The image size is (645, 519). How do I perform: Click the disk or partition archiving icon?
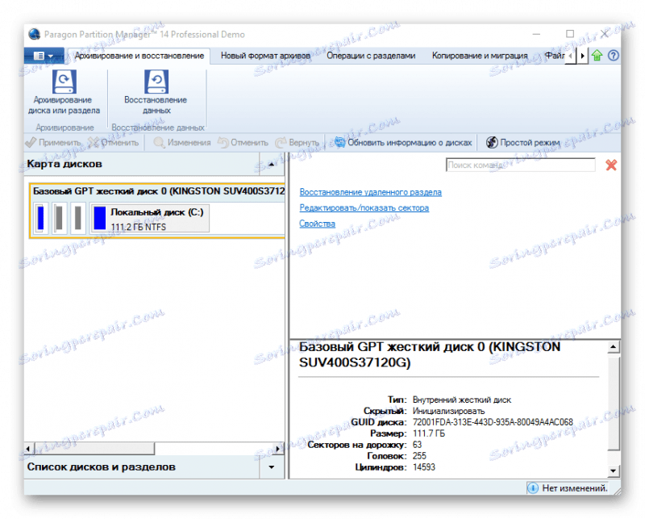tap(64, 82)
